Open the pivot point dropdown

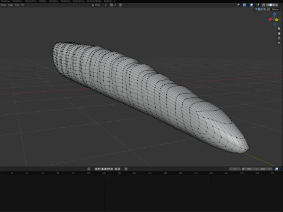107,5
